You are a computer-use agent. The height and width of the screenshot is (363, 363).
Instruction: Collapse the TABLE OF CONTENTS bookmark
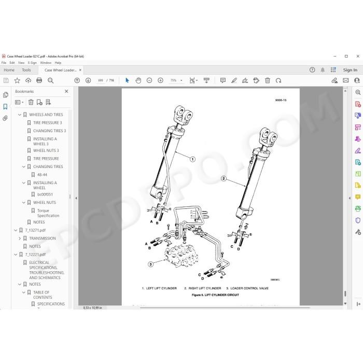pos(24,292)
